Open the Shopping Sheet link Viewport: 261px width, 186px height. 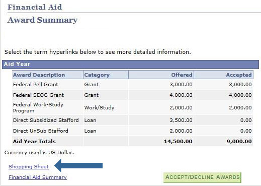pyautogui.click(x=29, y=167)
